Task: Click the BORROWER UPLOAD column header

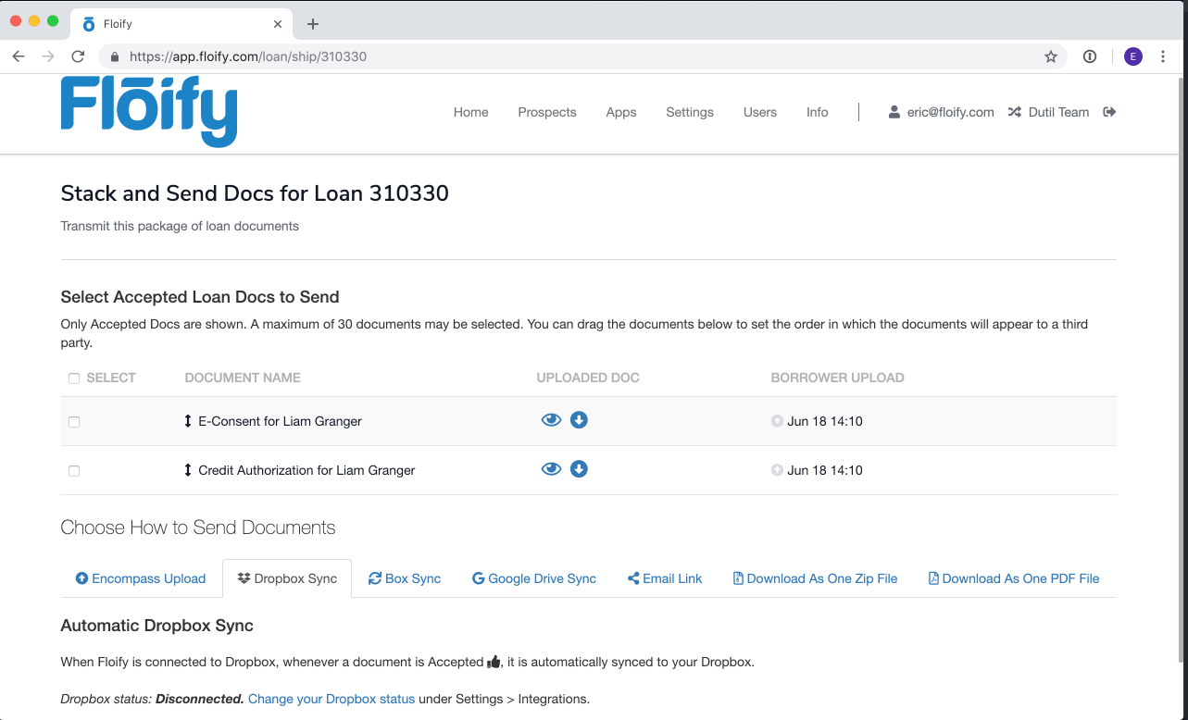Action: tap(838, 378)
